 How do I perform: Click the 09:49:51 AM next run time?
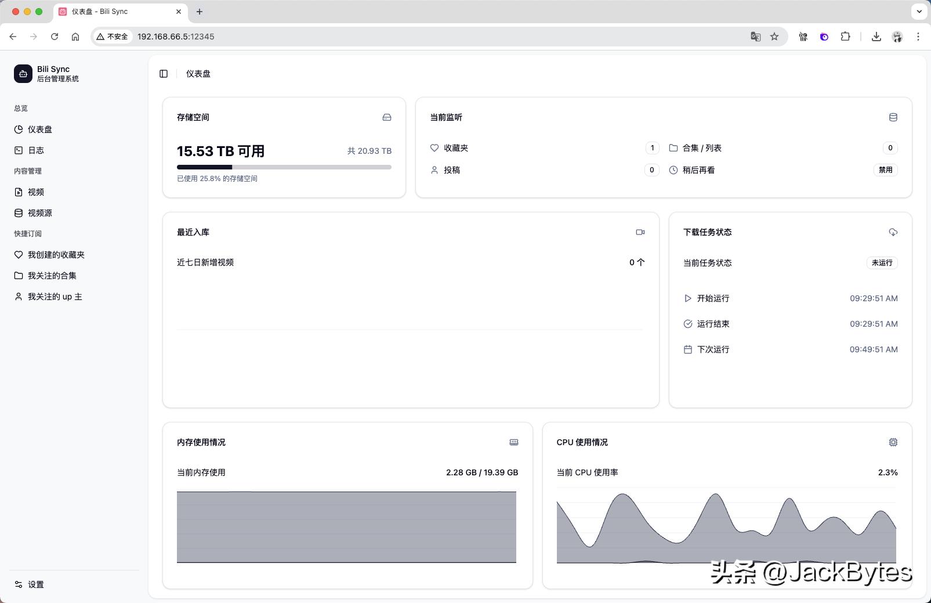tap(874, 349)
